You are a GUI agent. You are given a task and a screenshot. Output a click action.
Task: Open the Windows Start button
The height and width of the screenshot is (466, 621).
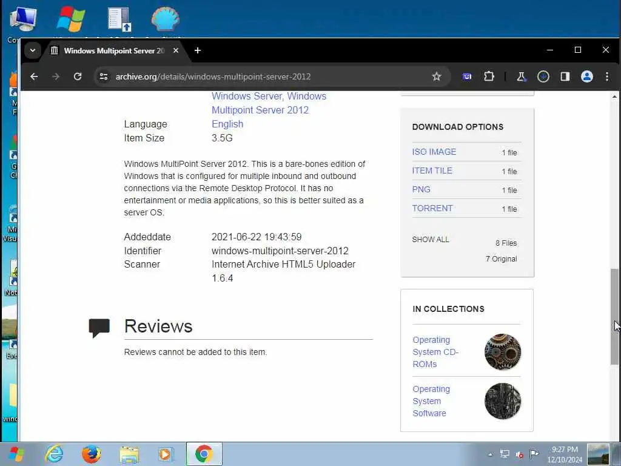[16, 454]
